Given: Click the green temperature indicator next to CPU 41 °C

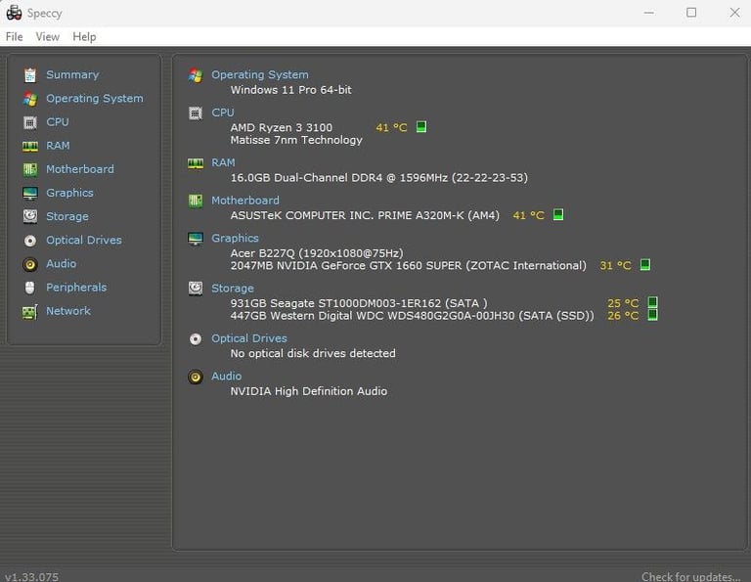Looking at the screenshot, I should 421,127.
